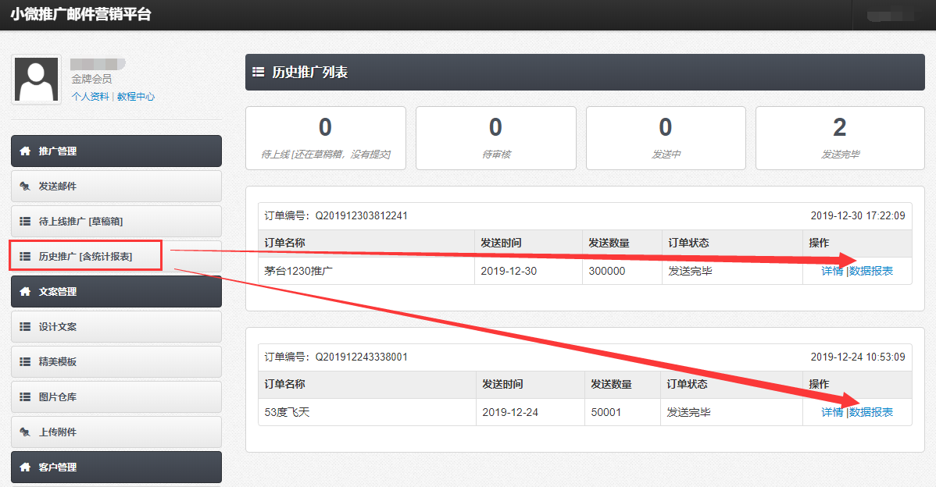The image size is (936, 487).
Task: Open 详情 for 茅台1230推广 order
Action: pyautogui.click(x=832, y=272)
